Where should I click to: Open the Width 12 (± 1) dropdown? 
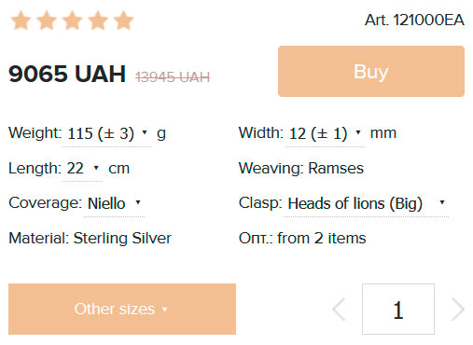pos(325,134)
